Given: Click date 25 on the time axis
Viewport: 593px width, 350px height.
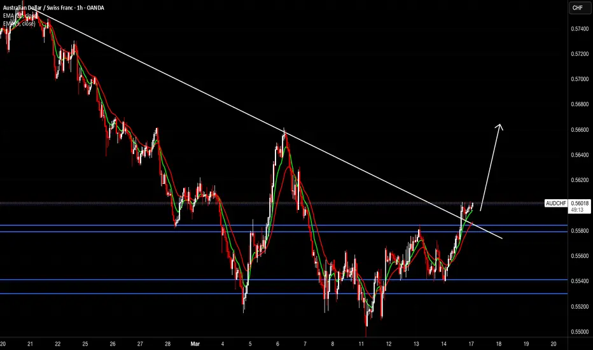Looking at the screenshot, I should (85, 344).
